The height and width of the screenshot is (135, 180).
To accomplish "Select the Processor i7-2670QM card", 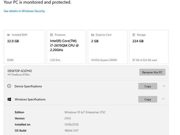I will click(66, 47).
